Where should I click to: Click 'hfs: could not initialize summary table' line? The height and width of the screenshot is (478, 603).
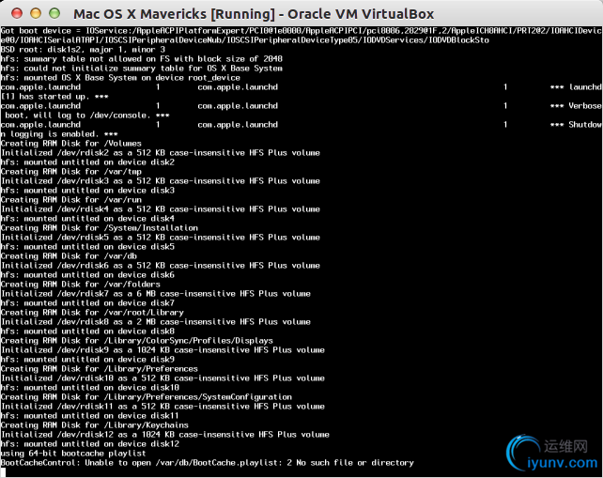point(142,69)
